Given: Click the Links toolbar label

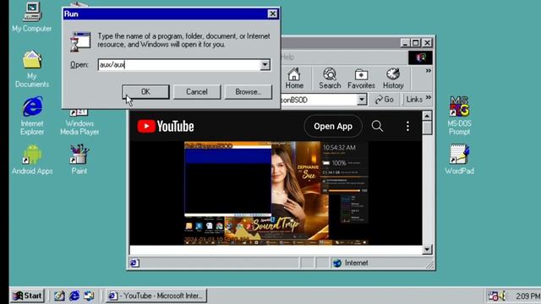Looking at the screenshot, I should (414, 100).
